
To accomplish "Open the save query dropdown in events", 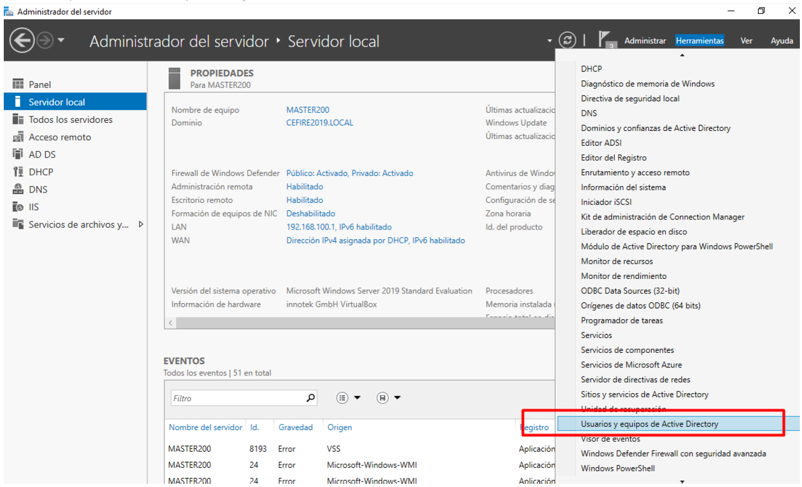I will [389, 398].
